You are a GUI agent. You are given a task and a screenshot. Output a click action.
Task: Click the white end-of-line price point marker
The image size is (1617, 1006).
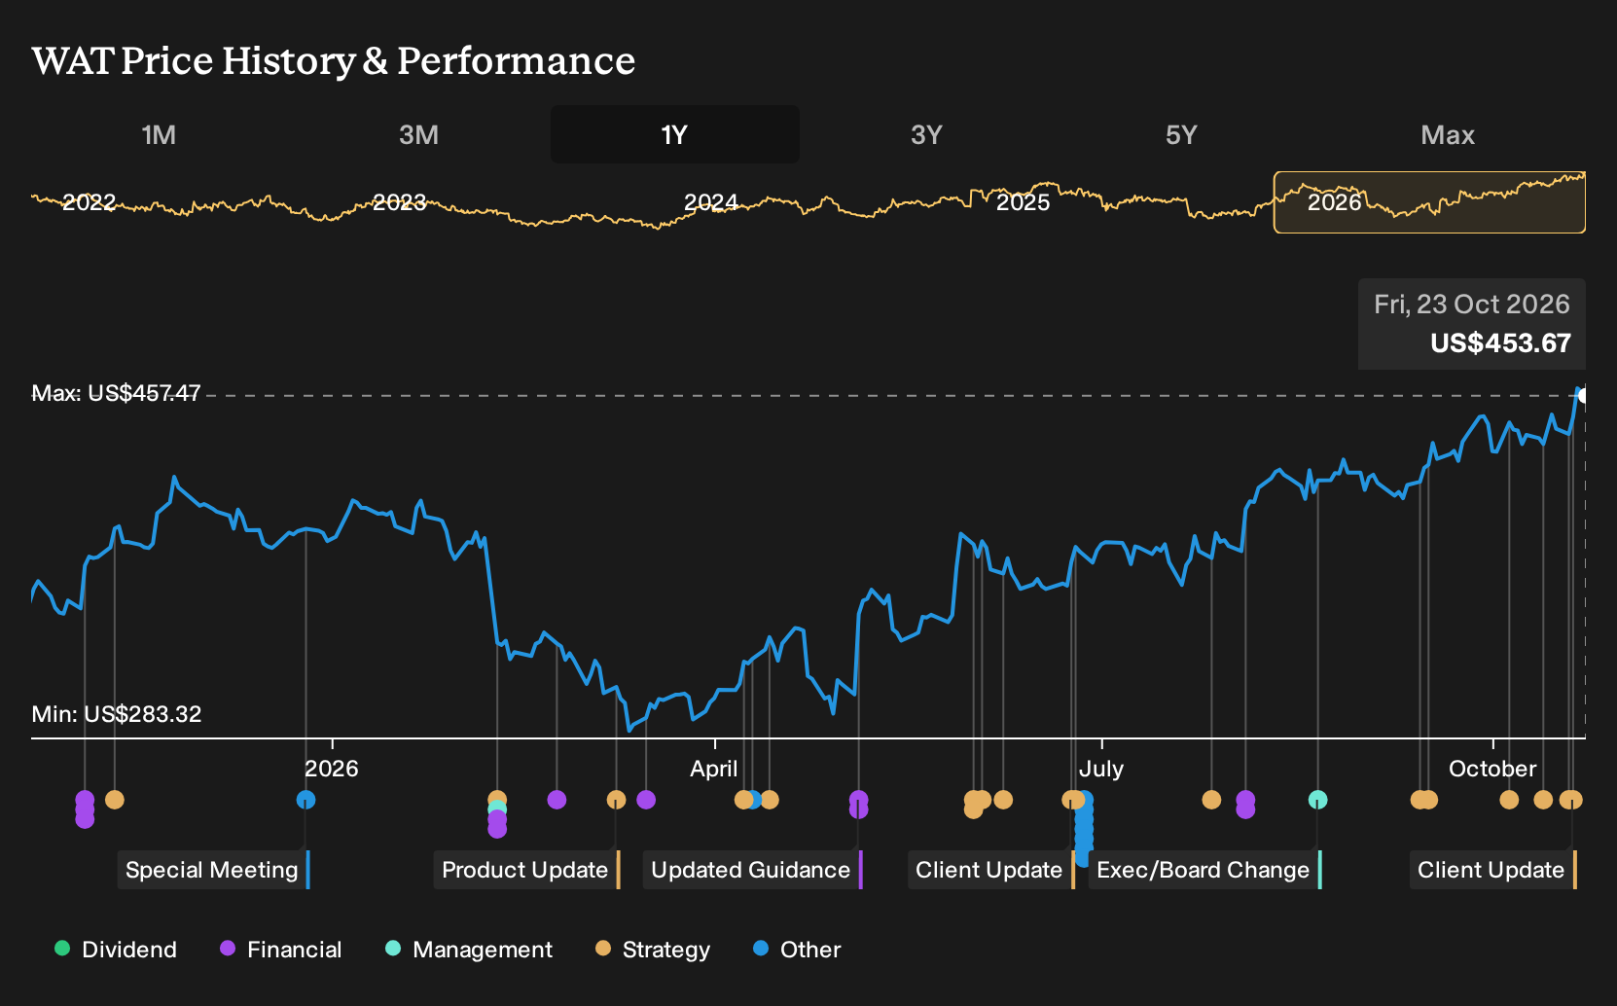1584,395
